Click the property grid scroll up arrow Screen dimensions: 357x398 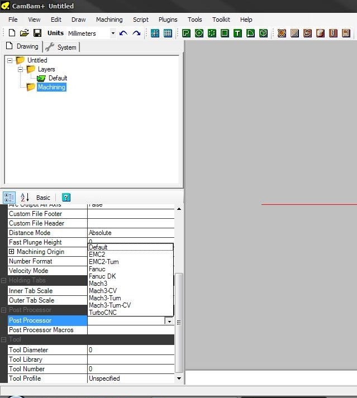179,209
